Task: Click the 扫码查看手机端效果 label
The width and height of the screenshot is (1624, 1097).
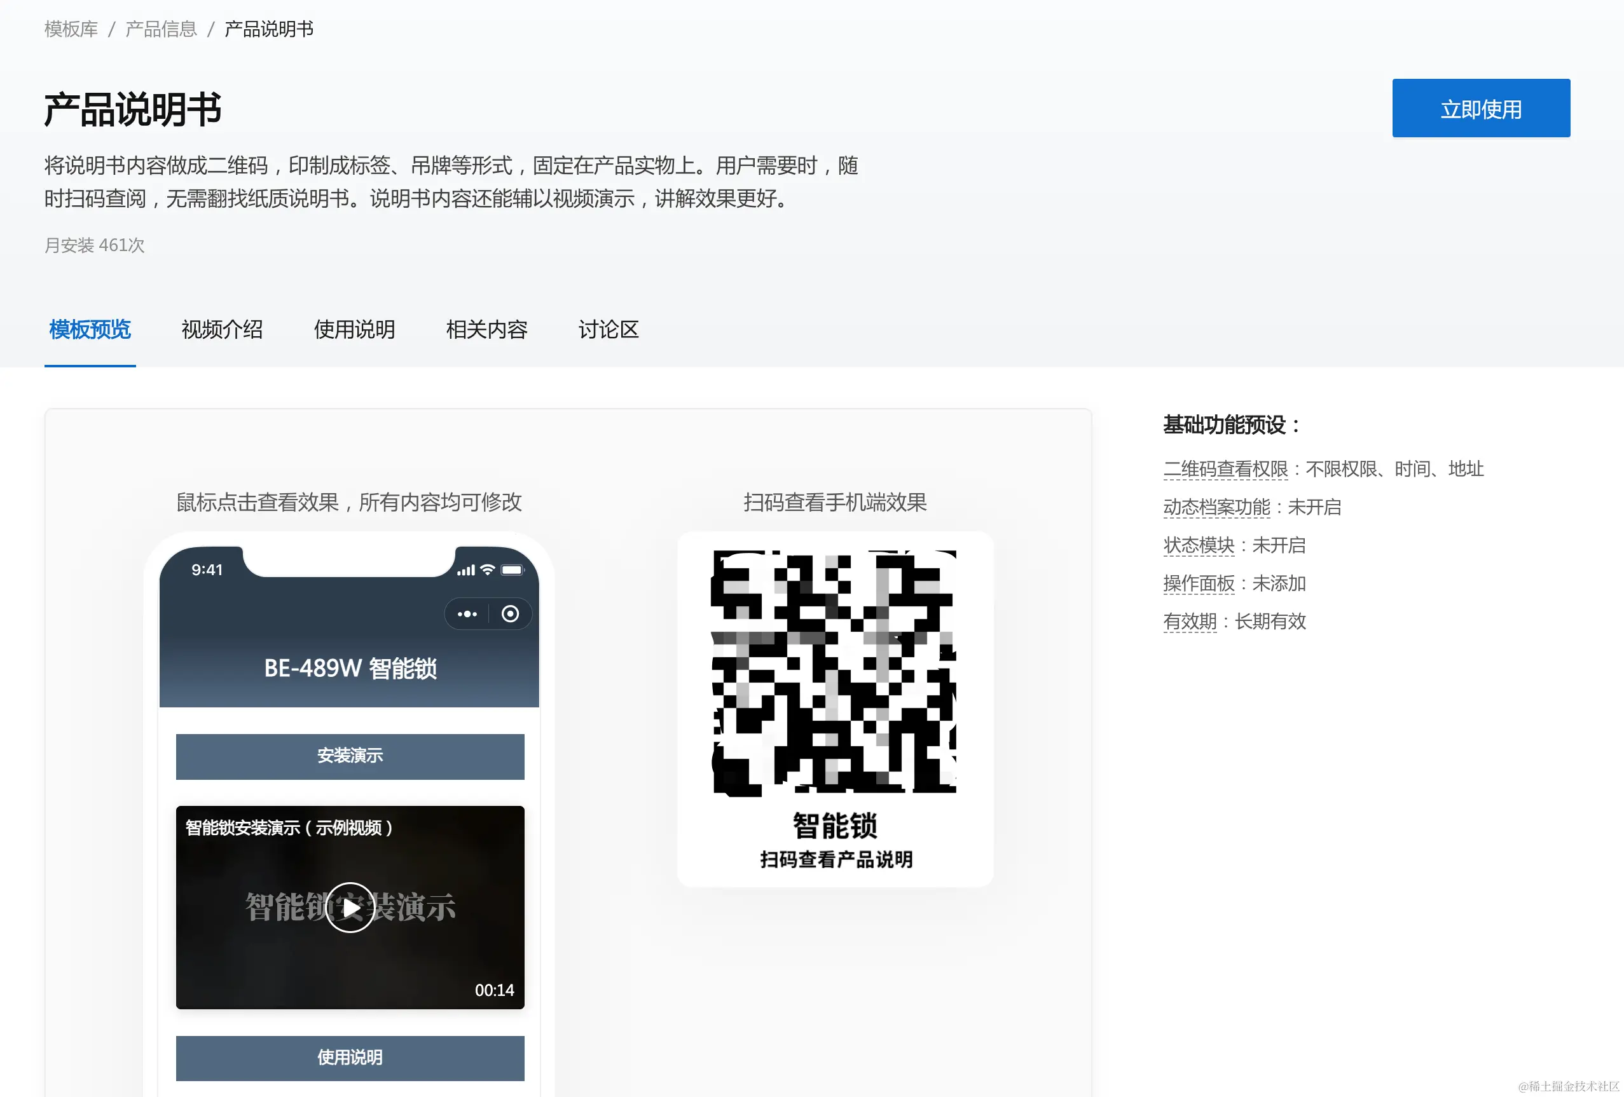Action: [835, 503]
